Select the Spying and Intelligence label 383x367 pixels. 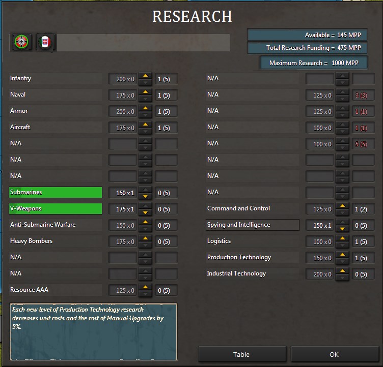point(252,225)
